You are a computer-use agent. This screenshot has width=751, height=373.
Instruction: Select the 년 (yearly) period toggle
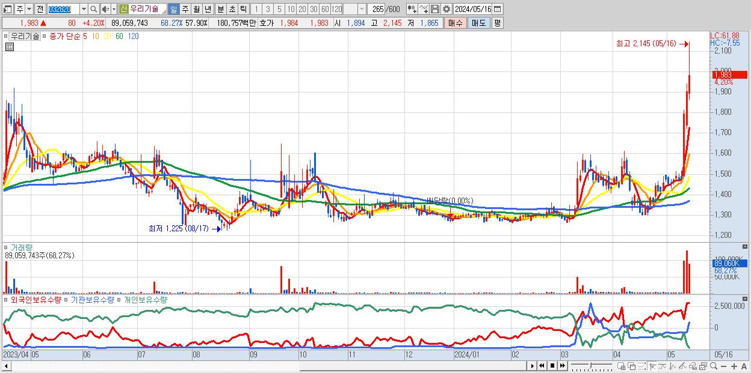pos(208,9)
